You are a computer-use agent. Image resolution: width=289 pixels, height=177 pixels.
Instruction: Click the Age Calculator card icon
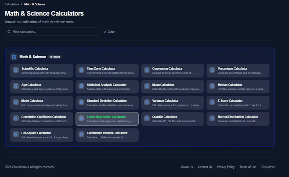(16, 86)
